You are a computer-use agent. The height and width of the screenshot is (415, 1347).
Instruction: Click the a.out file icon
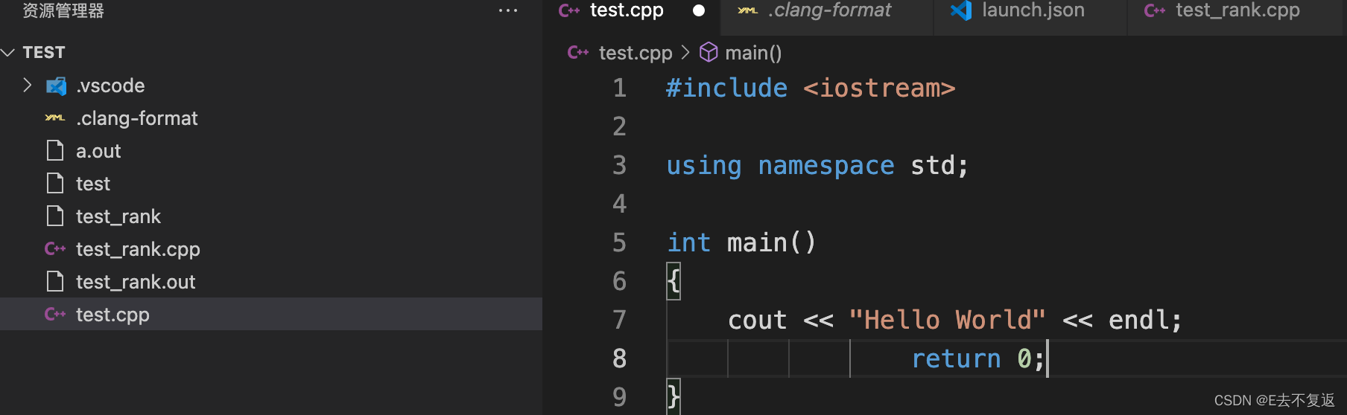[x=55, y=151]
